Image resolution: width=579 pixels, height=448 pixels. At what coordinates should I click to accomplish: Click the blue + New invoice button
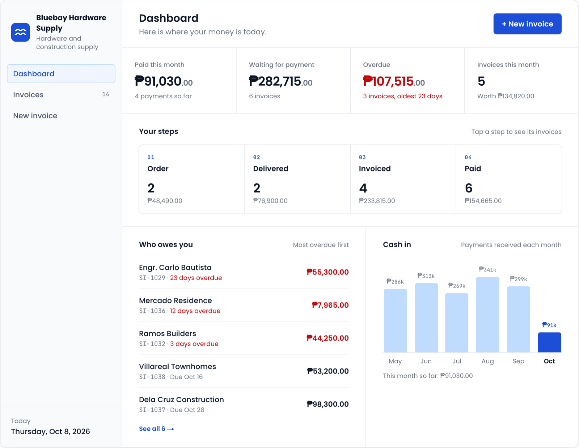[x=527, y=24]
